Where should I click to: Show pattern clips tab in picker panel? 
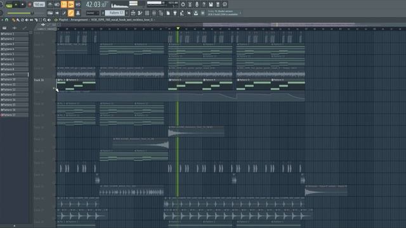pyautogui.click(x=4, y=28)
